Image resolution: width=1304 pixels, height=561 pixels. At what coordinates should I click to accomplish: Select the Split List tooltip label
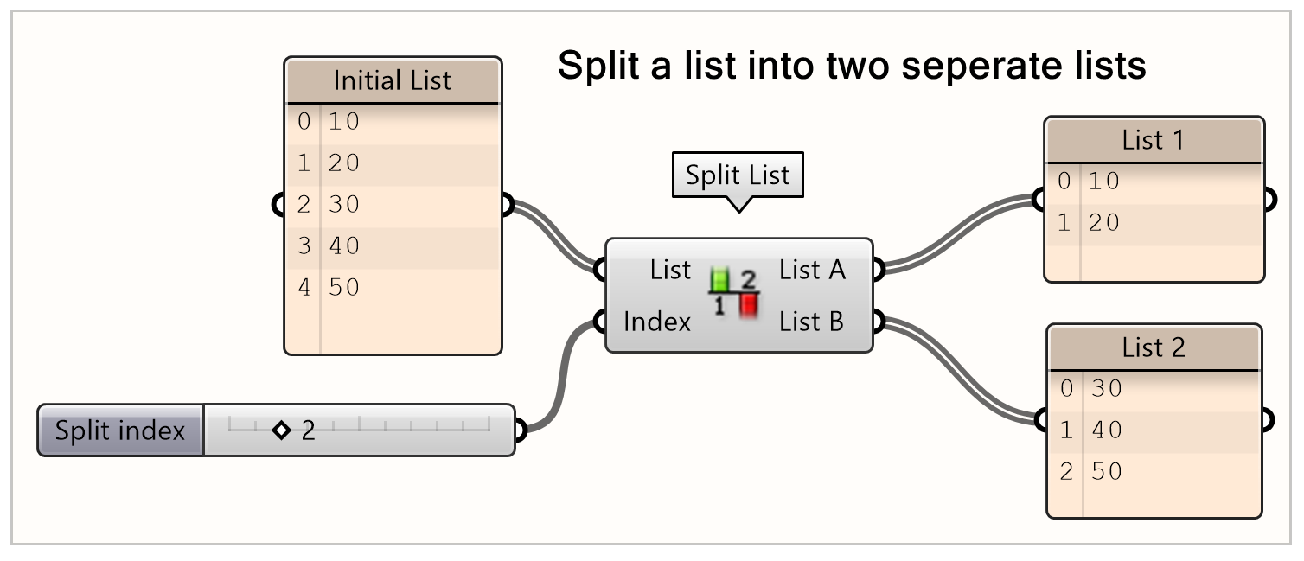tap(737, 175)
